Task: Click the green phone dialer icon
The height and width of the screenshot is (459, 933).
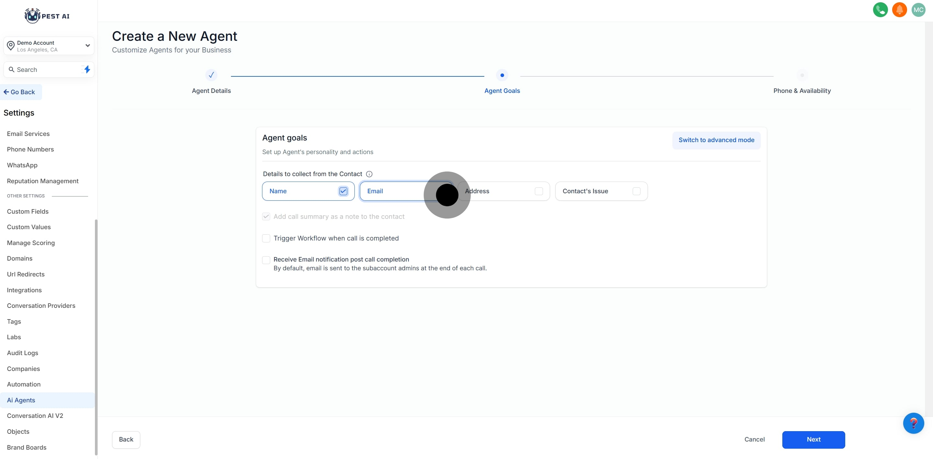Action: click(880, 10)
